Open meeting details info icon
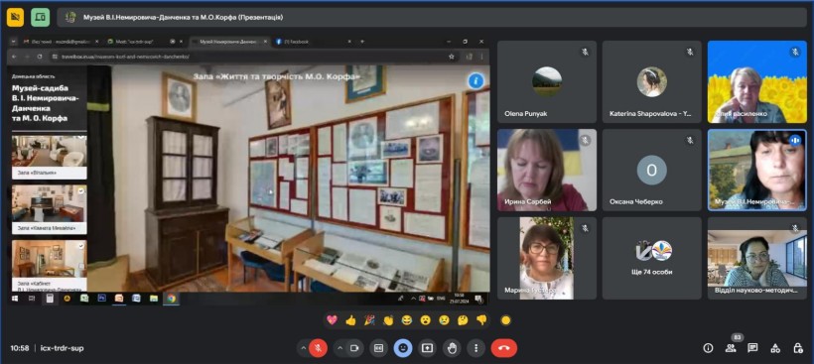 coord(708,348)
